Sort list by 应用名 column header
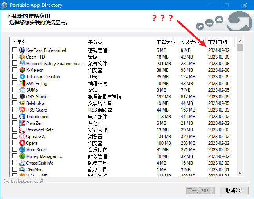Viewport: 254px width, 199px height. [48, 42]
